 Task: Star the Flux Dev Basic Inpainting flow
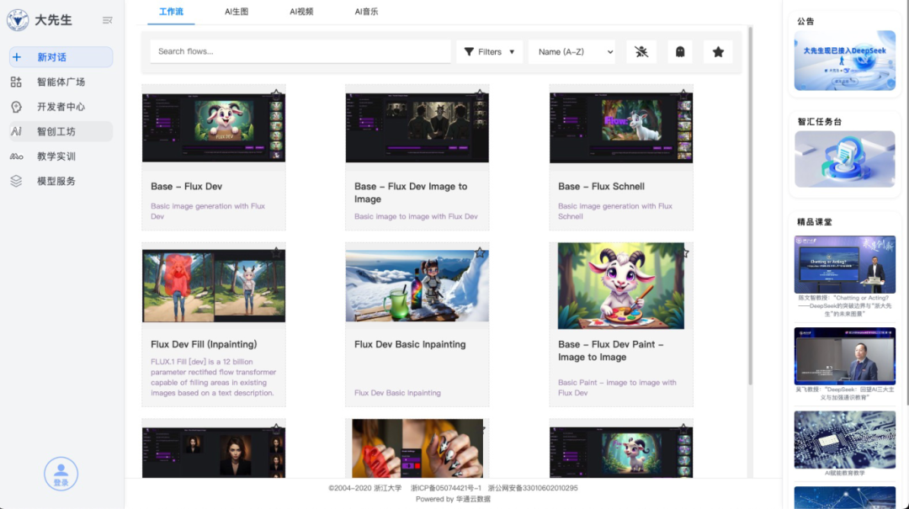(x=480, y=252)
